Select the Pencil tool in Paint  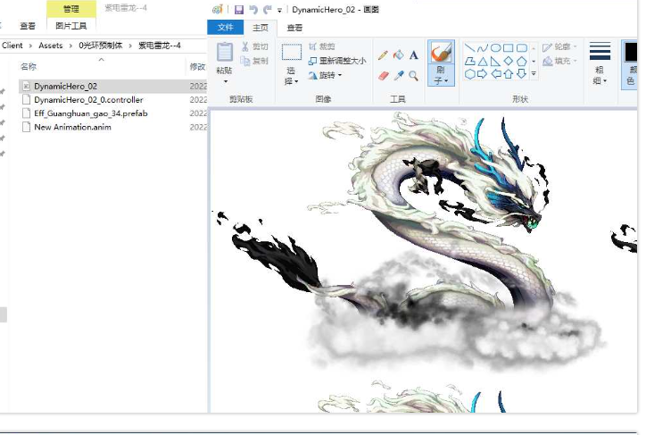tap(384, 55)
